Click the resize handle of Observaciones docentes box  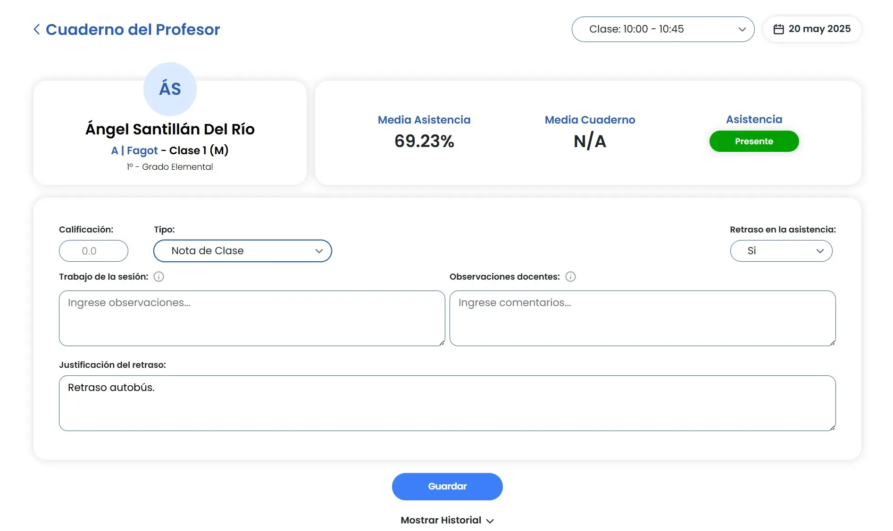(832, 343)
